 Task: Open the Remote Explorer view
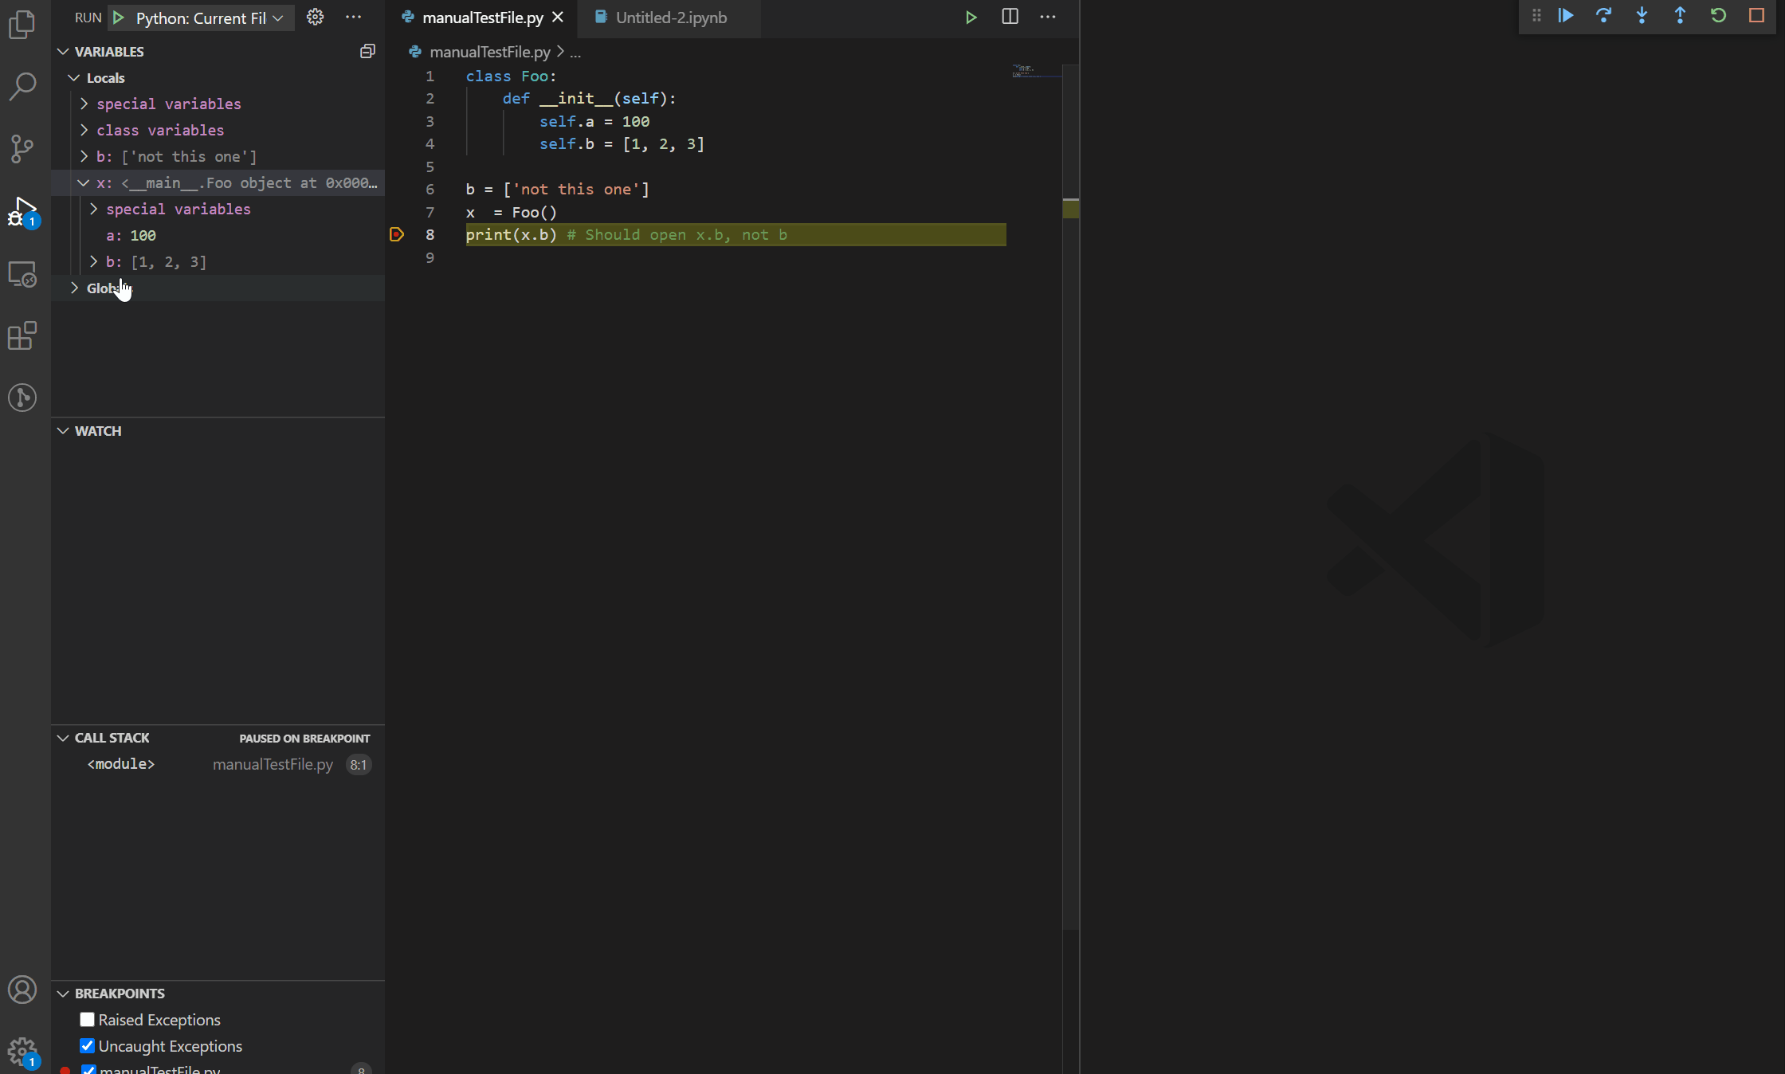22,273
